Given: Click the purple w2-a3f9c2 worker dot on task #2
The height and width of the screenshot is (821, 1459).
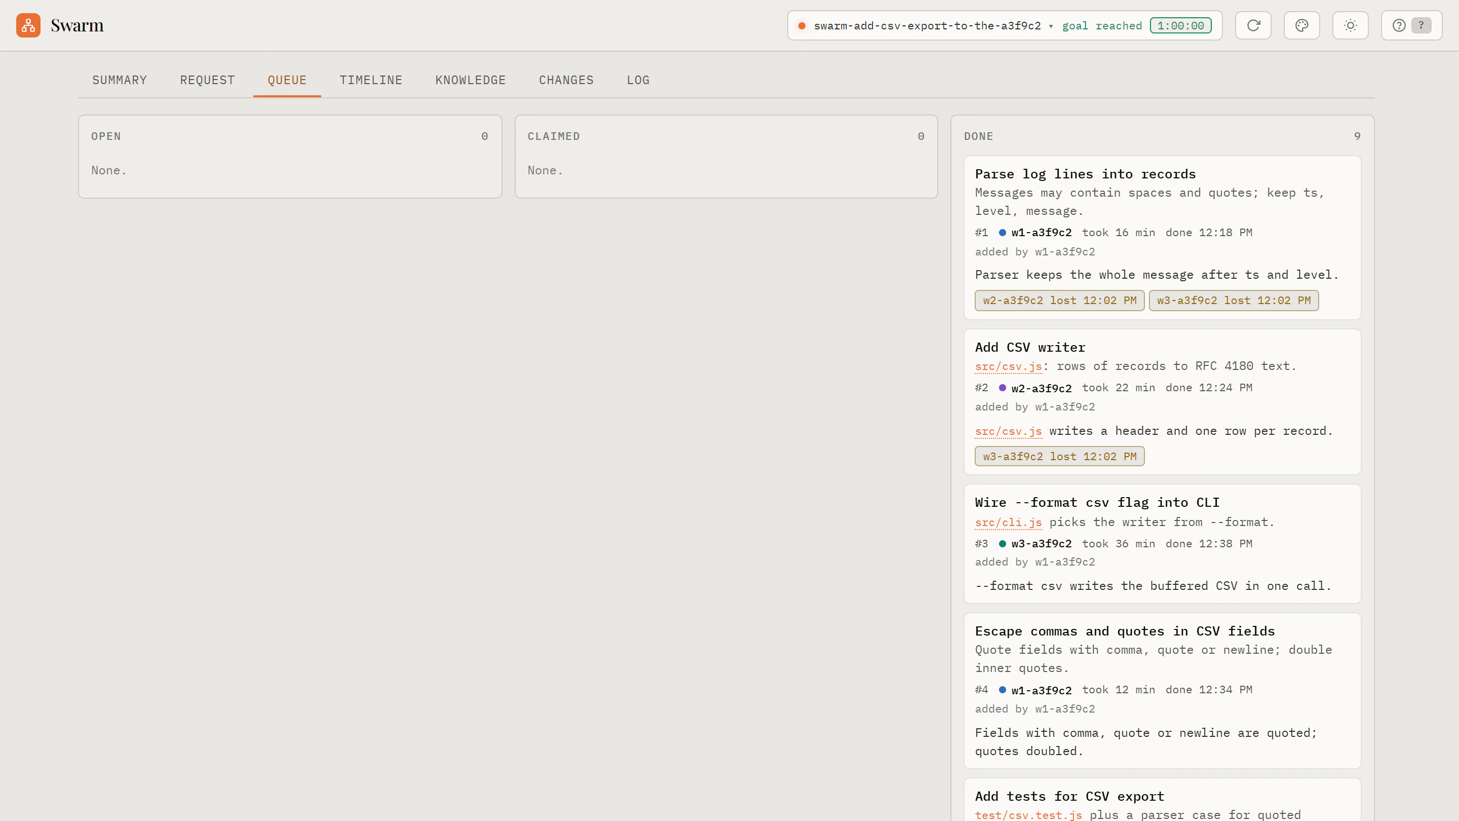Looking at the screenshot, I should click(x=1002, y=388).
